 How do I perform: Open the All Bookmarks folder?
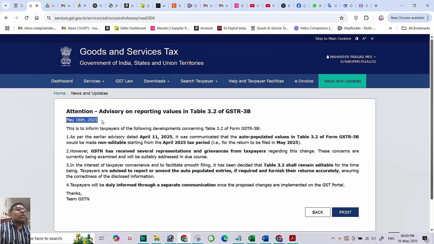[x=416, y=28]
